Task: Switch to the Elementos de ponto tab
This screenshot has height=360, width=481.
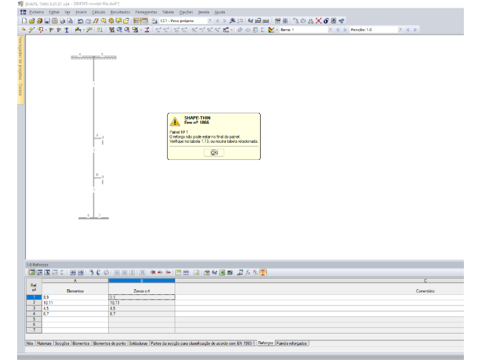Action: 109,344
